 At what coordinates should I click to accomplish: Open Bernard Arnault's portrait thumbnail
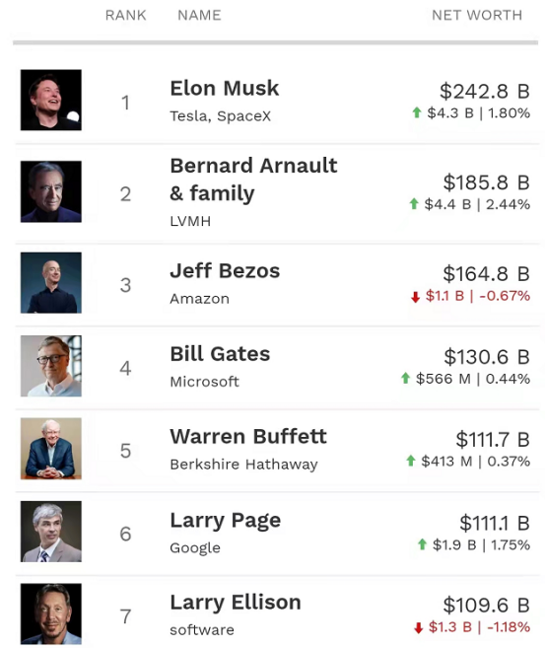pos(51,191)
